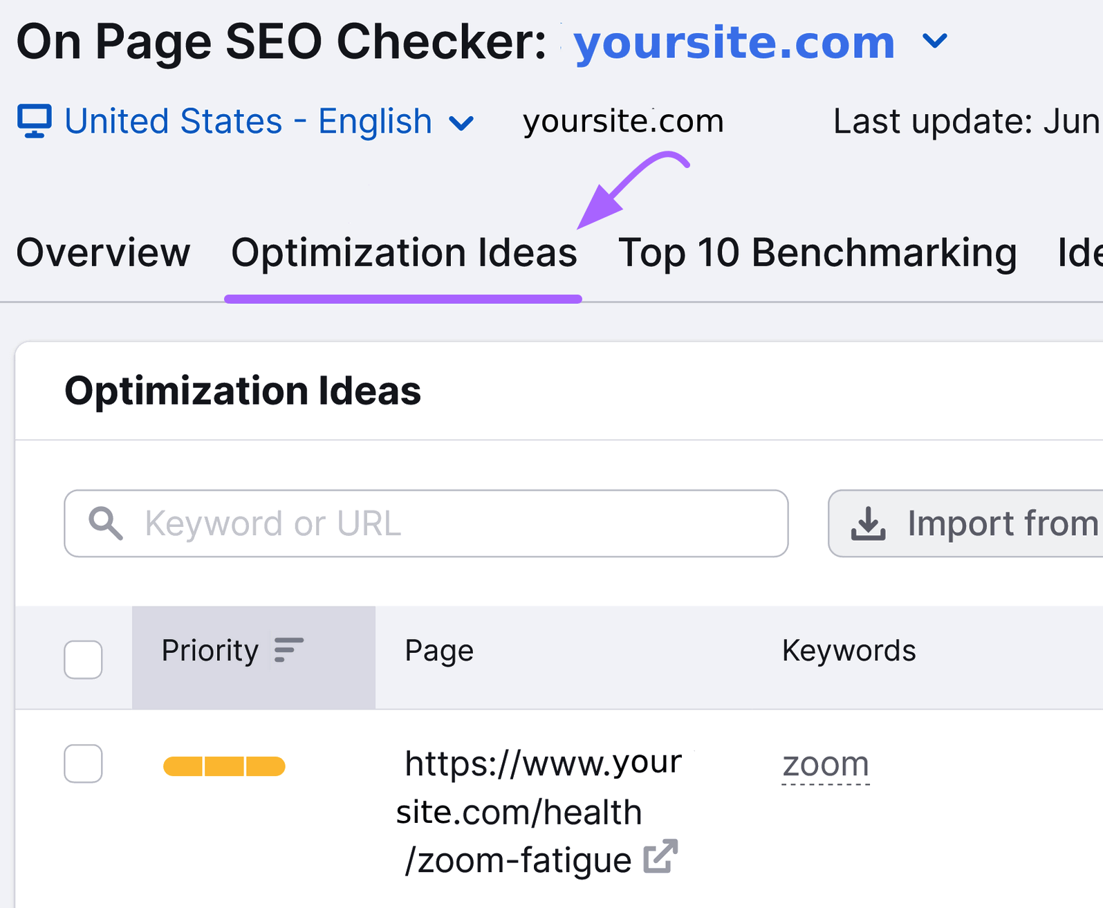The image size is (1103, 908).
Task: Click the download icon on Import from button
Action: point(869,524)
